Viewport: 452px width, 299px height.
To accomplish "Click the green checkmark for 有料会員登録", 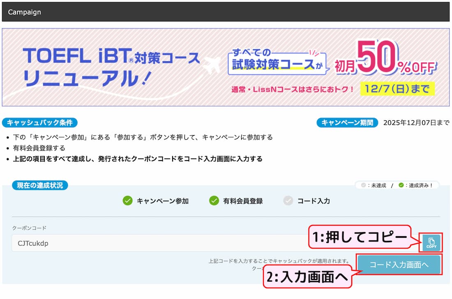I will (214, 201).
